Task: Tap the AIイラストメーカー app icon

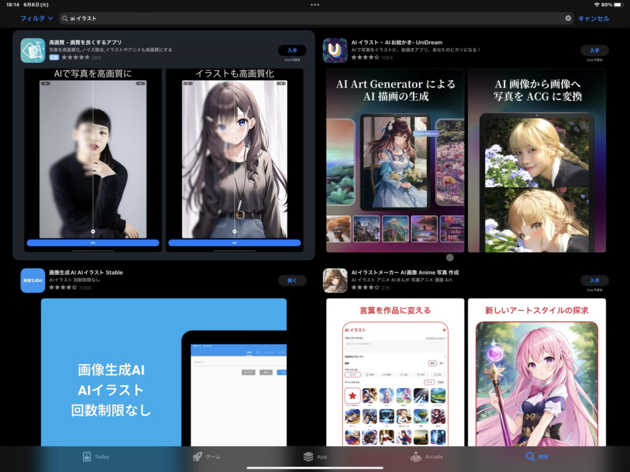Action: (x=335, y=281)
